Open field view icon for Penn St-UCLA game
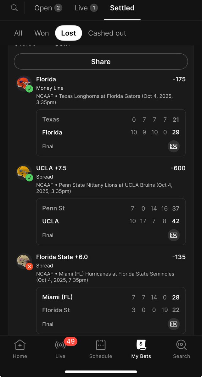202x377 pixels. coord(174,235)
